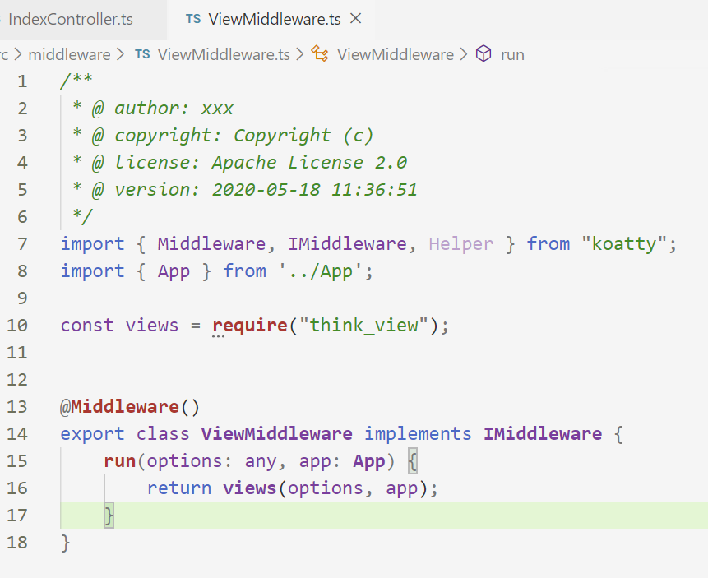Click the App identifier on line 8
The width and height of the screenshot is (708, 578).
(174, 271)
